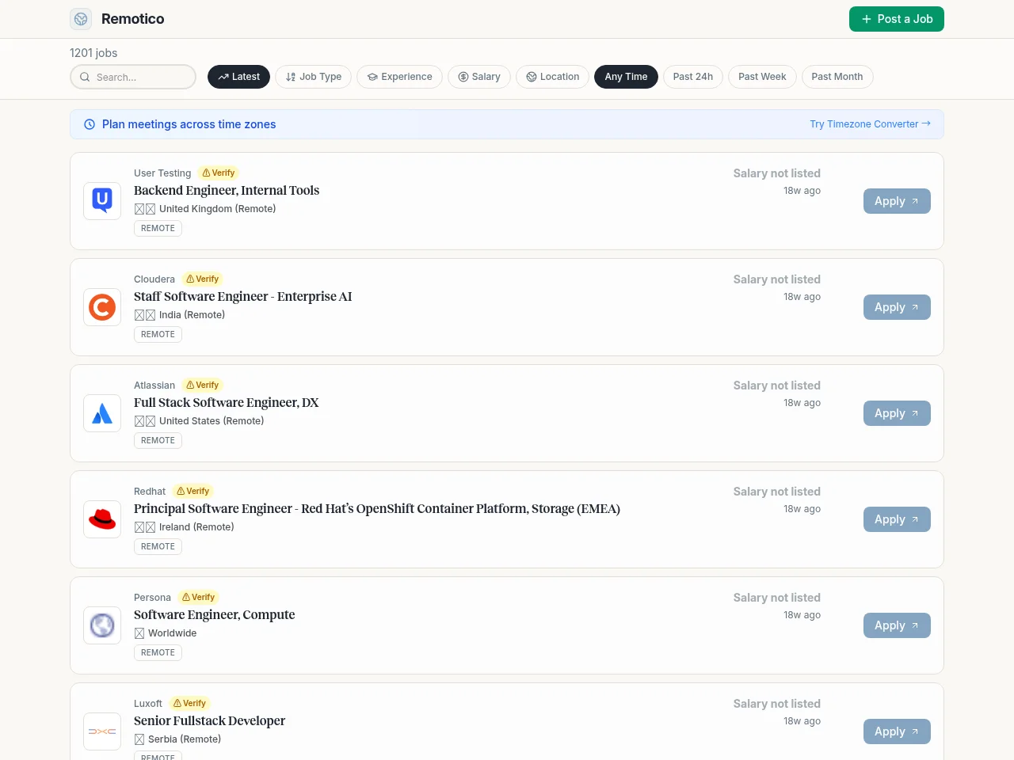Open the Salary filter dropdown
This screenshot has width=1014, height=760.
(x=479, y=77)
